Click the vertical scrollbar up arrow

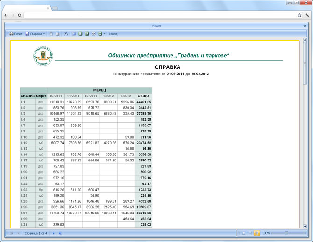(x=305, y=40)
